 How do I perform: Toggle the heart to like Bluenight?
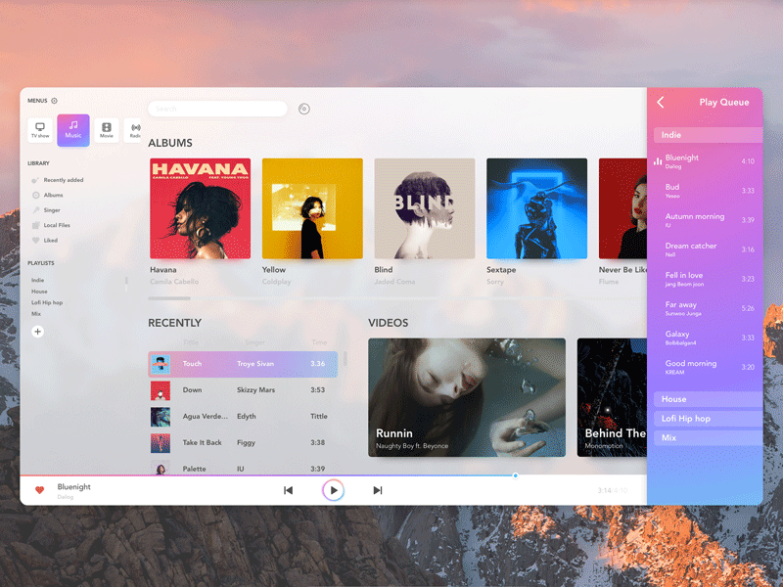40,490
